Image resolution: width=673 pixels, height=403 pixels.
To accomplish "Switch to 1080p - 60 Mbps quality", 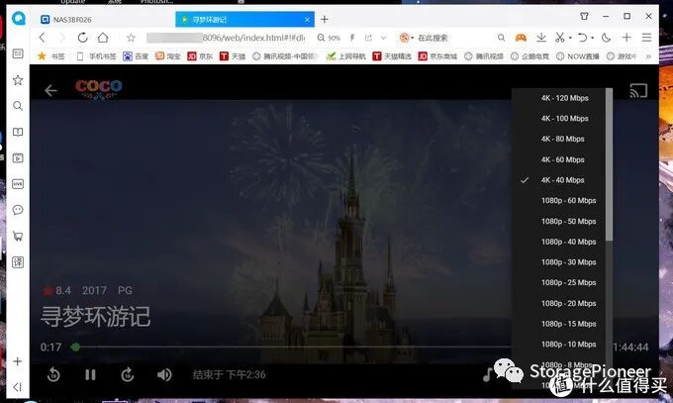I will pos(568,201).
